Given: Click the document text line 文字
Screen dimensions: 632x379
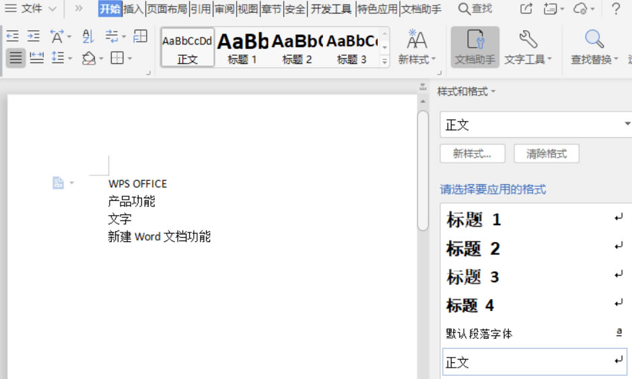Looking at the screenshot, I should [120, 219].
